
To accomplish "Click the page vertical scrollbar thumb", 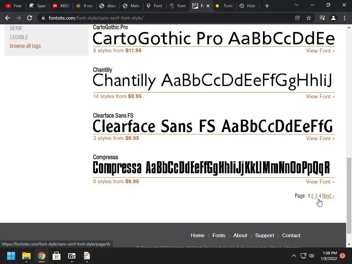I will [x=349, y=196].
